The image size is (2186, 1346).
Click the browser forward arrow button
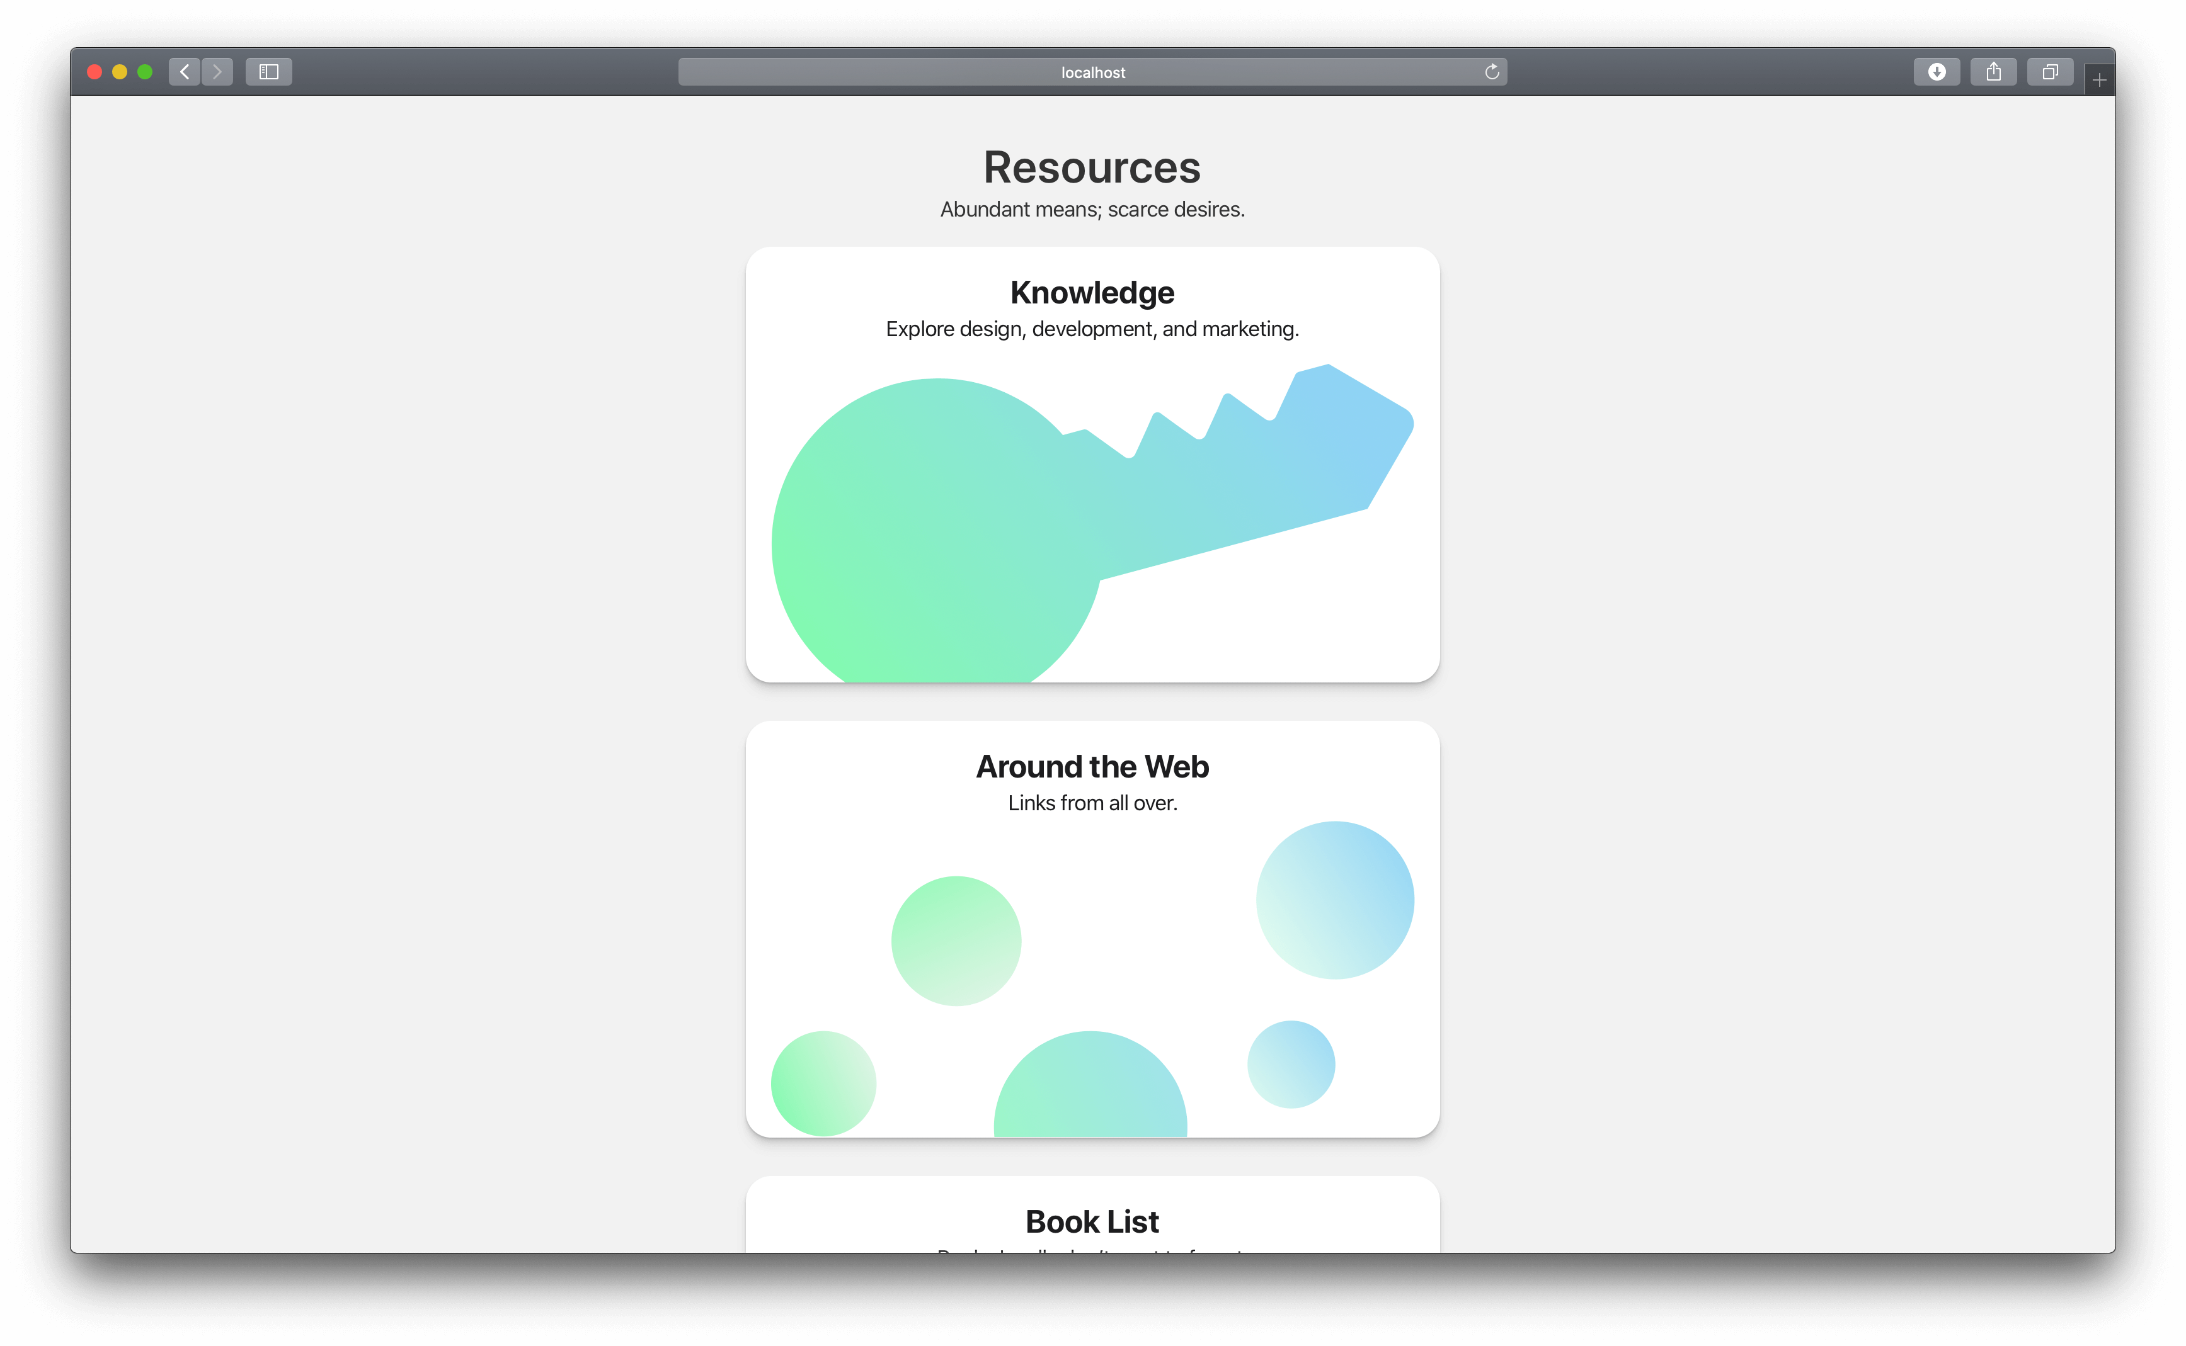(217, 72)
